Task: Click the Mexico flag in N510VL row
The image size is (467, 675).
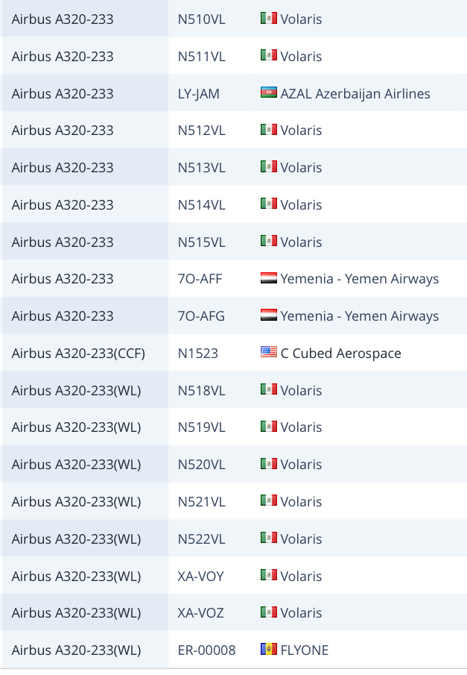Action: (268, 19)
